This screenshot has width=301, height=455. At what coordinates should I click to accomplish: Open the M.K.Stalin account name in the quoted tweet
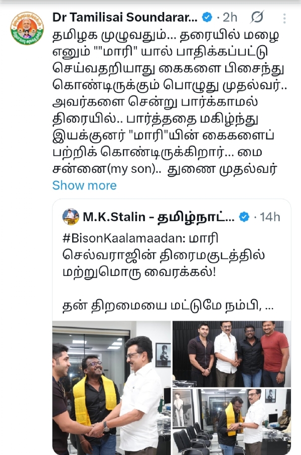tap(159, 217)
